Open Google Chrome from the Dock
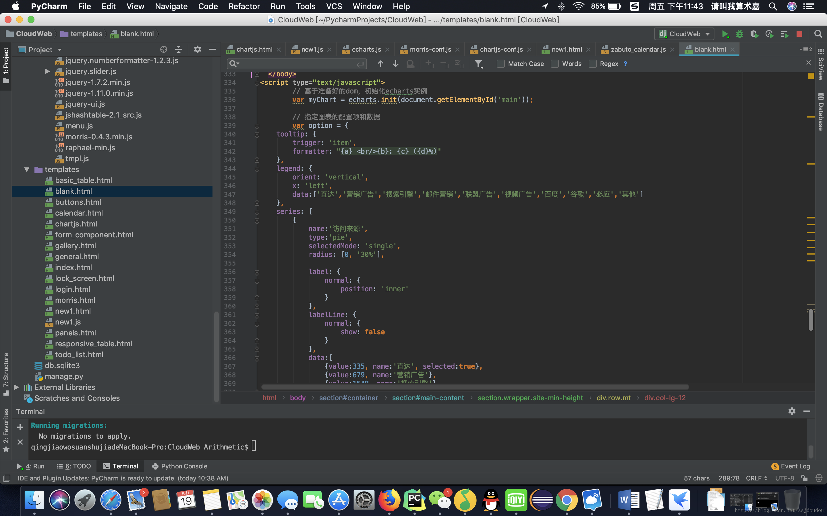The width and height of the screenshot is (827, 516). point(567,500)
